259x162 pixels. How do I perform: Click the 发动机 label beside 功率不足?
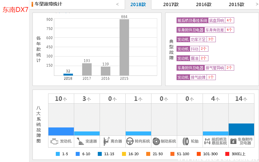coord(183,39)
